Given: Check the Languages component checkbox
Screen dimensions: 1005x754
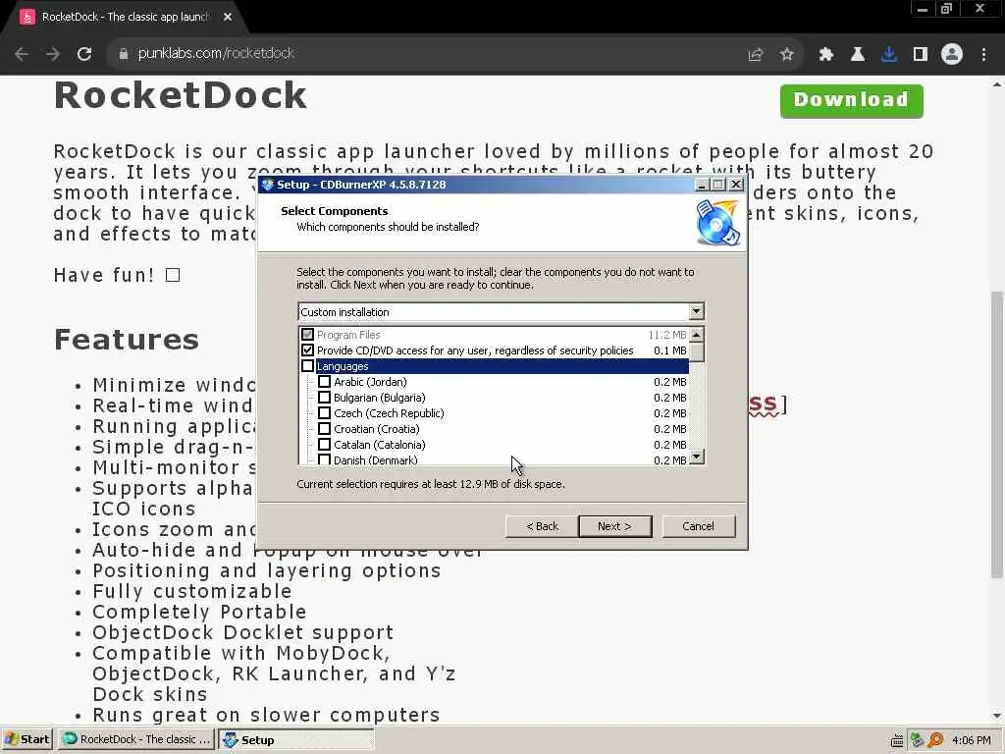Looking at the screenshot, I should (307, 366).
